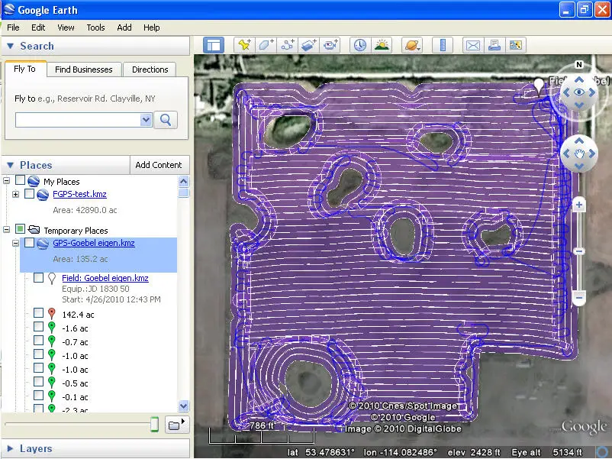This screenshot has height=459, width=612.
Task: Click the Add Content button
Action: click(x=159, y=165)
